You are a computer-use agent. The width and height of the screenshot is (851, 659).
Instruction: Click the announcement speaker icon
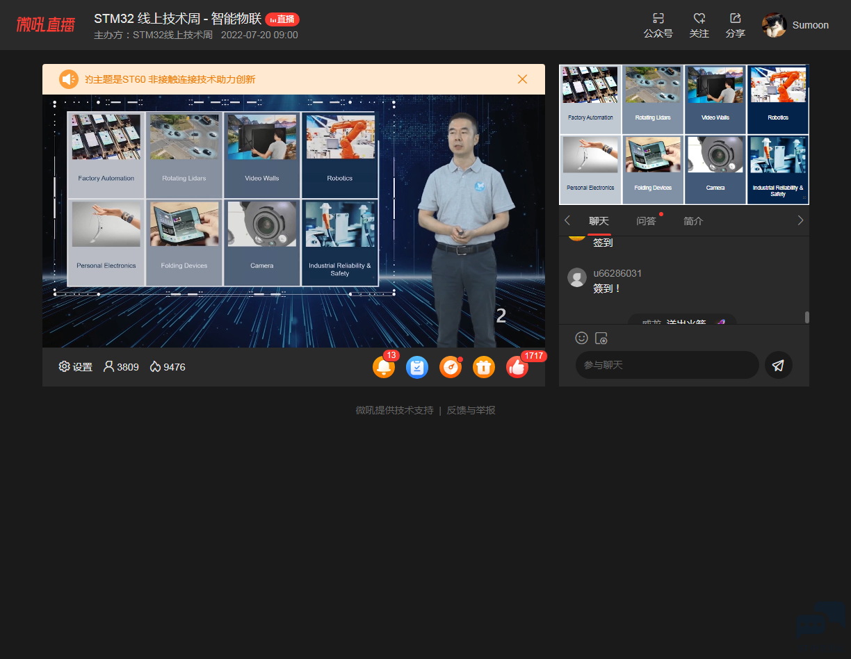coord(69,79)
